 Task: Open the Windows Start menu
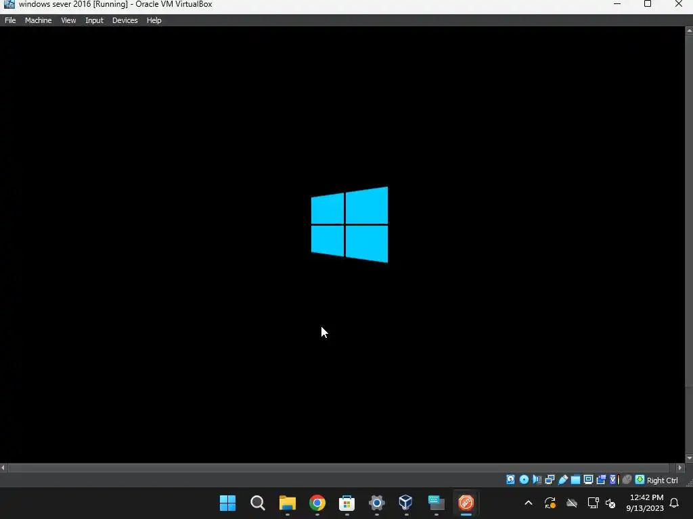pos(227,503)
